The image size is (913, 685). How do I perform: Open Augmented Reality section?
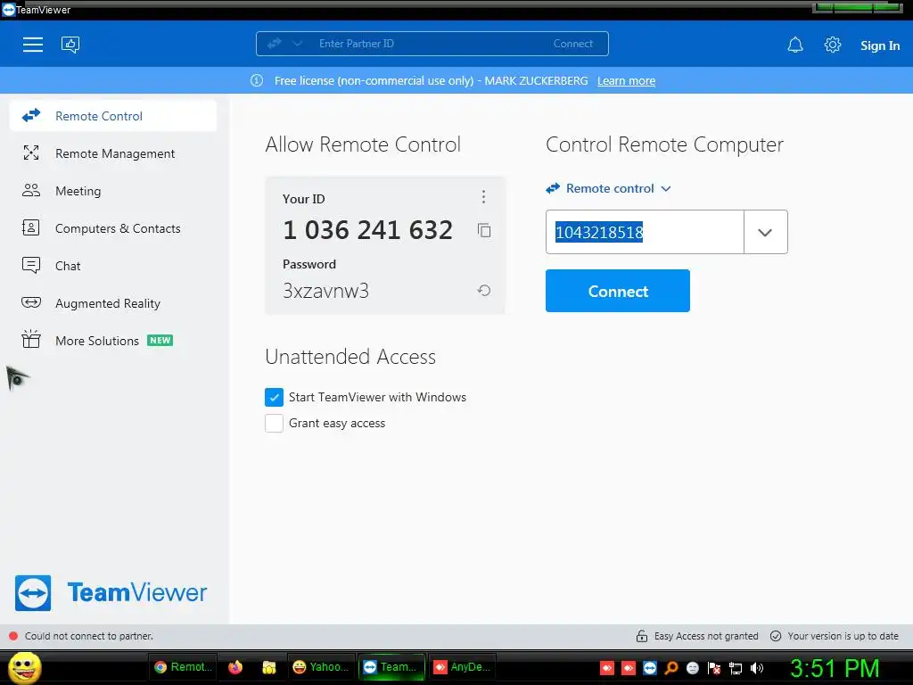coord(113,303)
